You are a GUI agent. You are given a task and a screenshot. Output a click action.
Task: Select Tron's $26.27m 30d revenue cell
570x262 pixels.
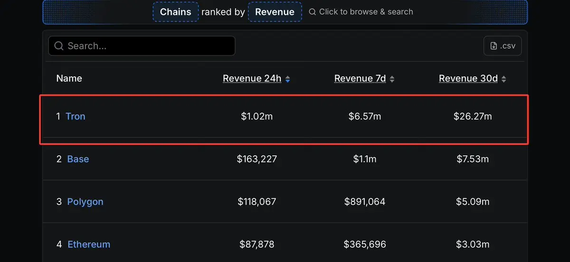pyautogui.click(x=473, y=116)
